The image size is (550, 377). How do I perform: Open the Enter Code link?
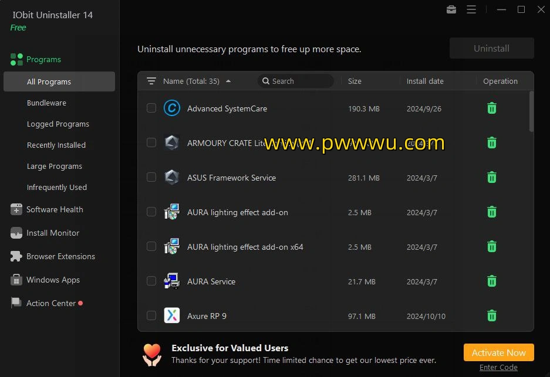click(498, 367)
